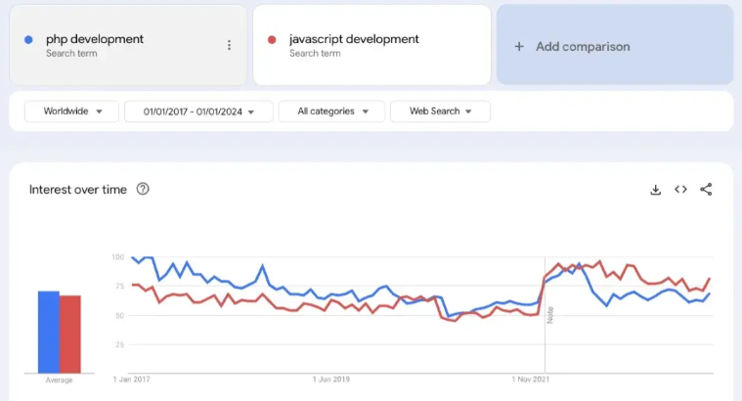Click the share chart icon
Viewport: 742px width, 401px height.
(x=706, y=190)
